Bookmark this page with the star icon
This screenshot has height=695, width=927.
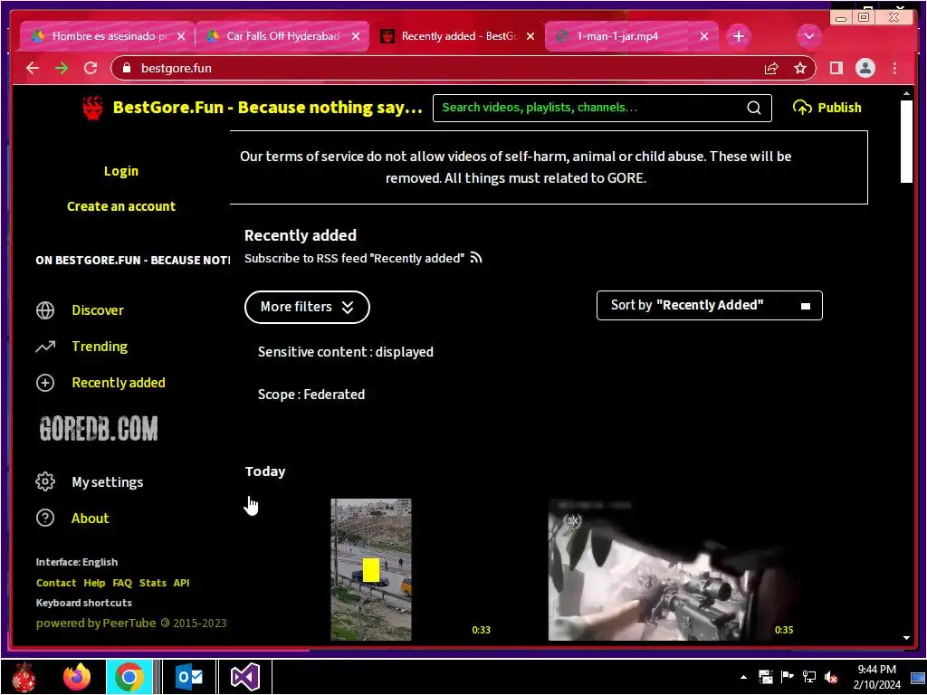800,69
